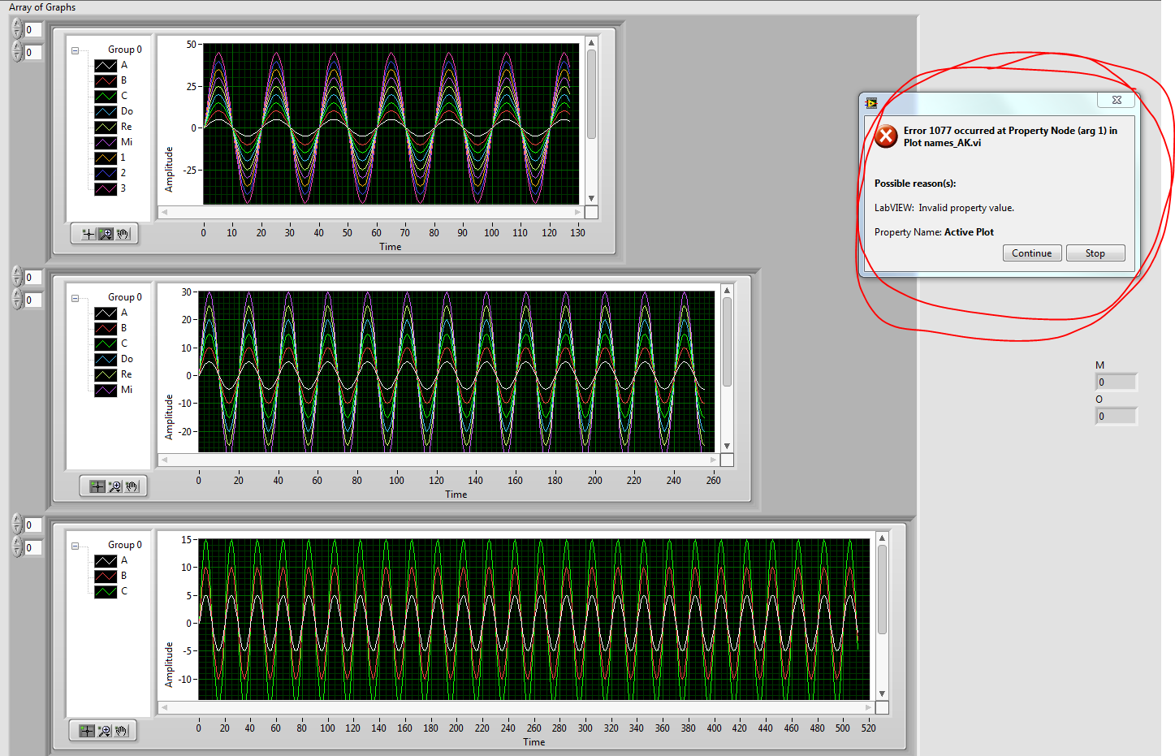The height and width of the screenshot is (756, 1175).
Task: Click scroll-up arrow of top graph vertical scrollbar
Action: (591, 43)
